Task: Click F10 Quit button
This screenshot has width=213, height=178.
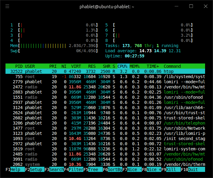Action: (193, 169)
